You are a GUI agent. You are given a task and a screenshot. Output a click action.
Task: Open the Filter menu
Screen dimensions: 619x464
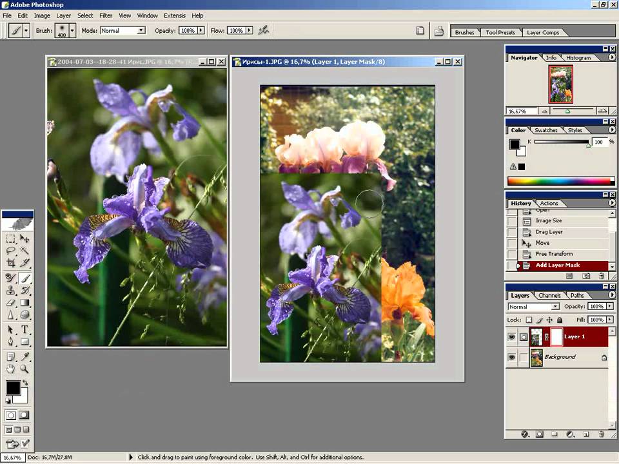tap(105, 15)
